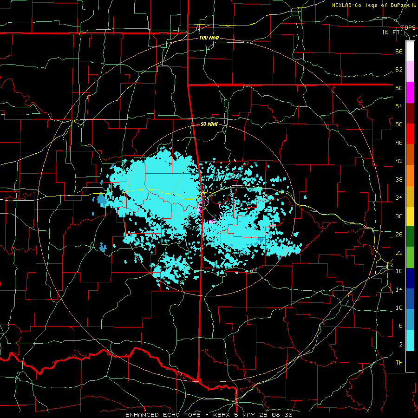Select the light green legend band
This screenshot has height=418, width=418.
click(410, 257)
